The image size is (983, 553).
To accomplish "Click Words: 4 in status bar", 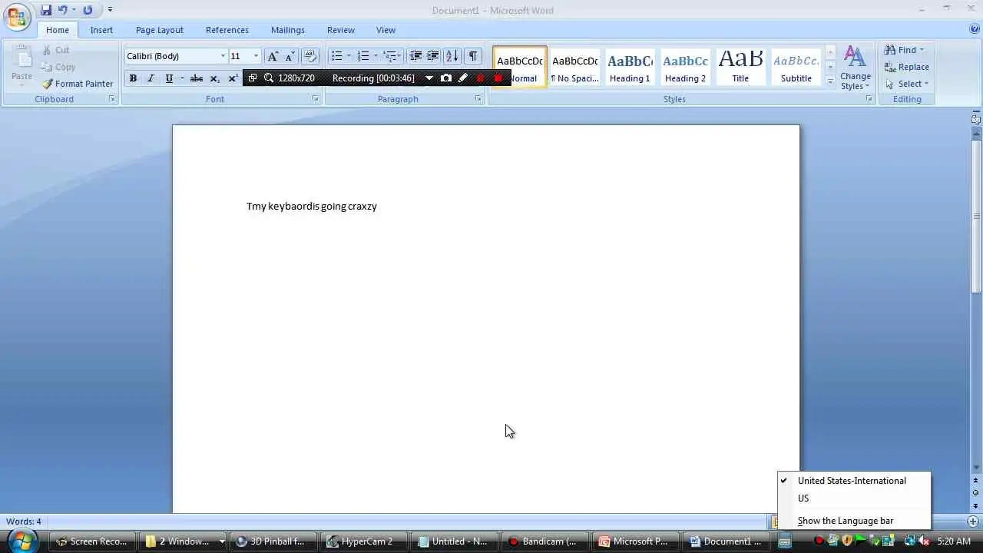I will (x=24, y=522).
